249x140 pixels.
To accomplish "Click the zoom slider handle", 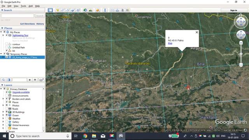I will pos(241,54).
